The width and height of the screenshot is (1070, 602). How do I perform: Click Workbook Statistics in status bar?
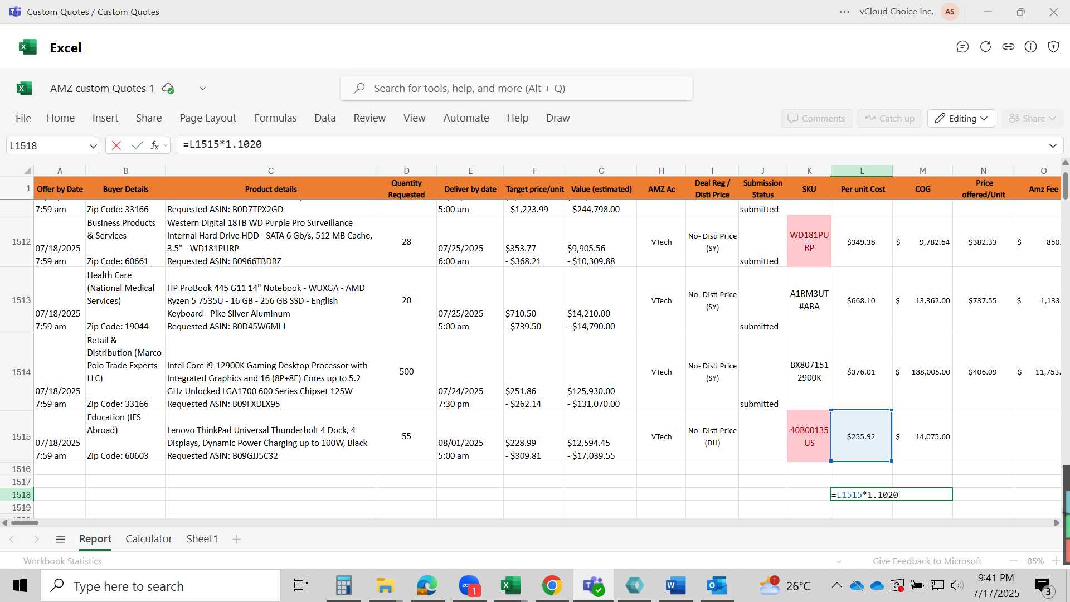click(x=62, y=561)
